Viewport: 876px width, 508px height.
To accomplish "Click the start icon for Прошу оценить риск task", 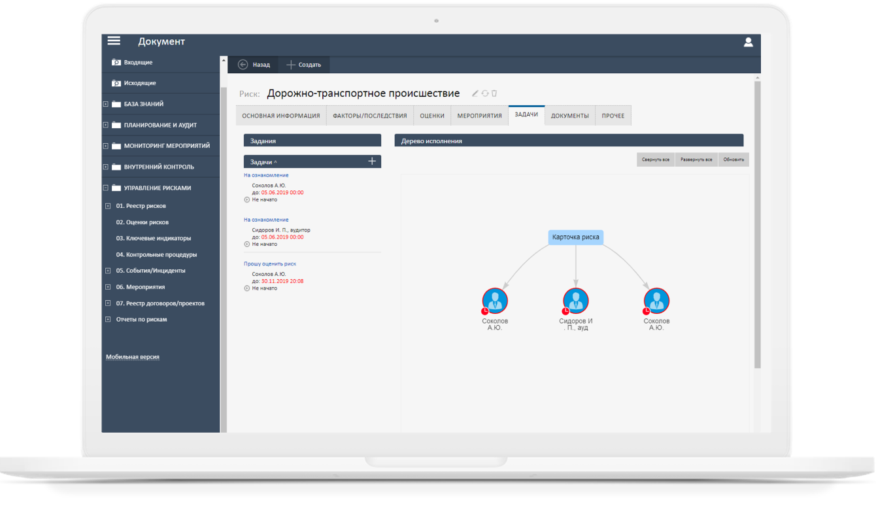I will pos(247,288).
